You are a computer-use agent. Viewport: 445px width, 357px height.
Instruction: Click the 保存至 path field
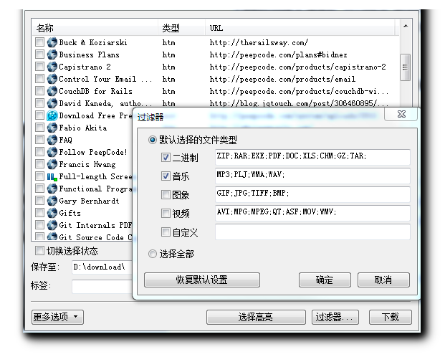pyautogui.click(x=102, y=267)
